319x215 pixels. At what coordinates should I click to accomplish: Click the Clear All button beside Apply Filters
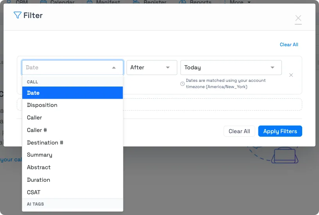coord(239,131)
